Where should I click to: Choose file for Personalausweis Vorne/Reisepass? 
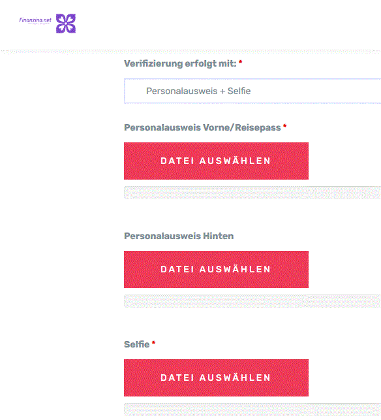point(216,161)
